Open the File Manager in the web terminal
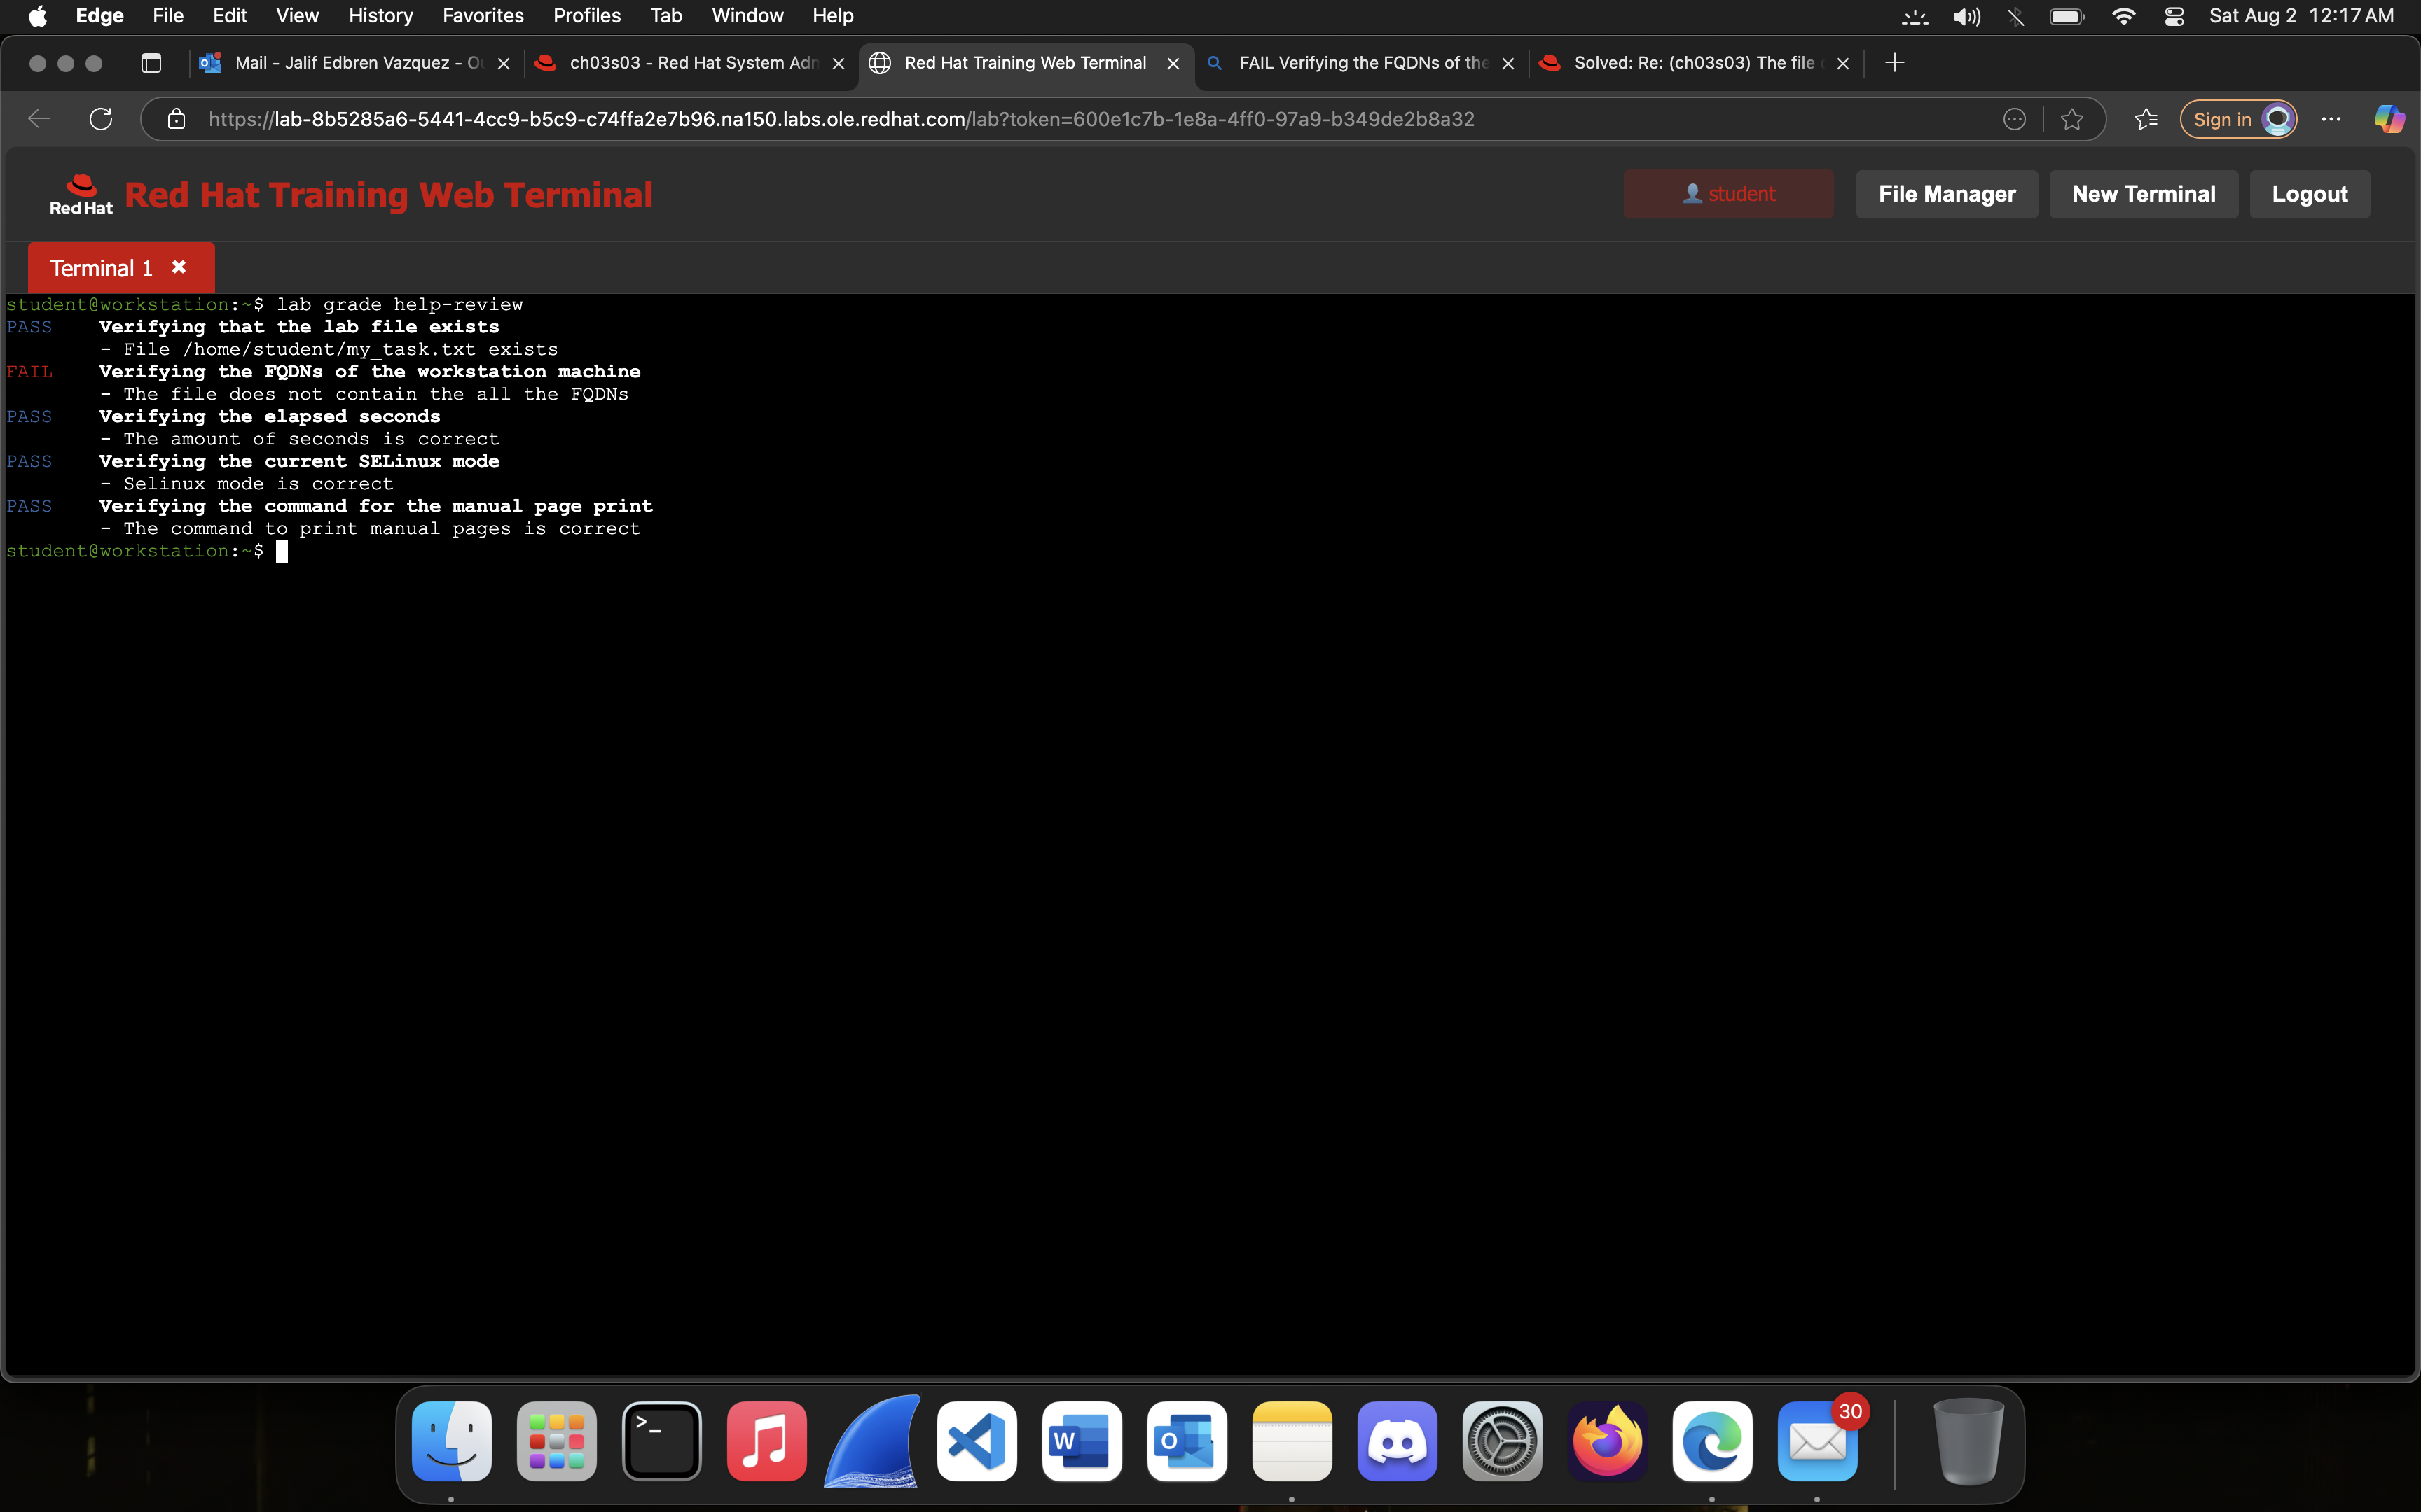The image size is (2421, 1512). [x=1946, y=193]
